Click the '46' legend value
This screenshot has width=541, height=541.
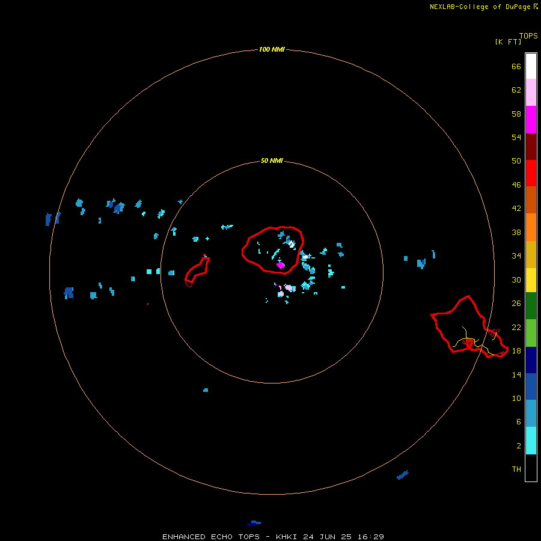516,185
